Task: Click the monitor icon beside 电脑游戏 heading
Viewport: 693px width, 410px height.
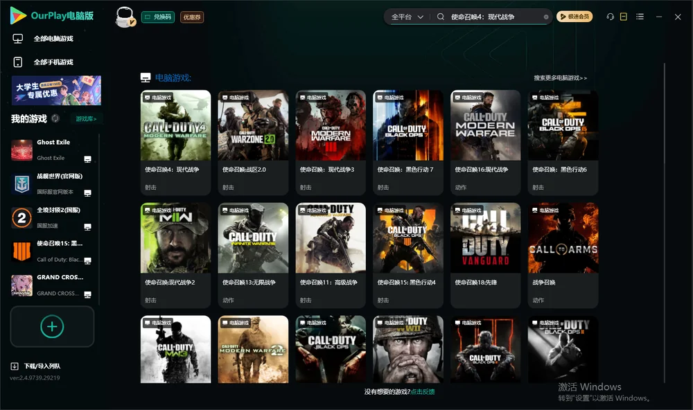Action: click(146, 78)
